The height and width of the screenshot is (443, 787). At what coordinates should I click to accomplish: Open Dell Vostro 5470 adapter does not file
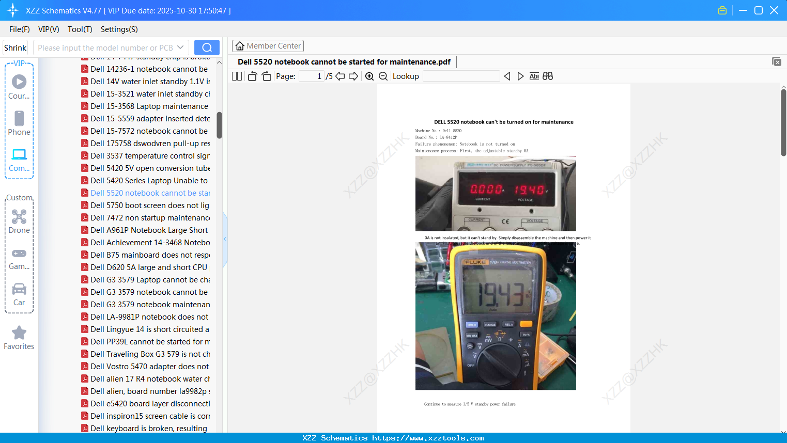point(145,367)
